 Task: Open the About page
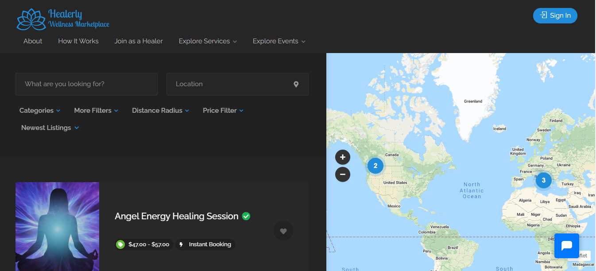pyautogui.click(x=32, y=41)
